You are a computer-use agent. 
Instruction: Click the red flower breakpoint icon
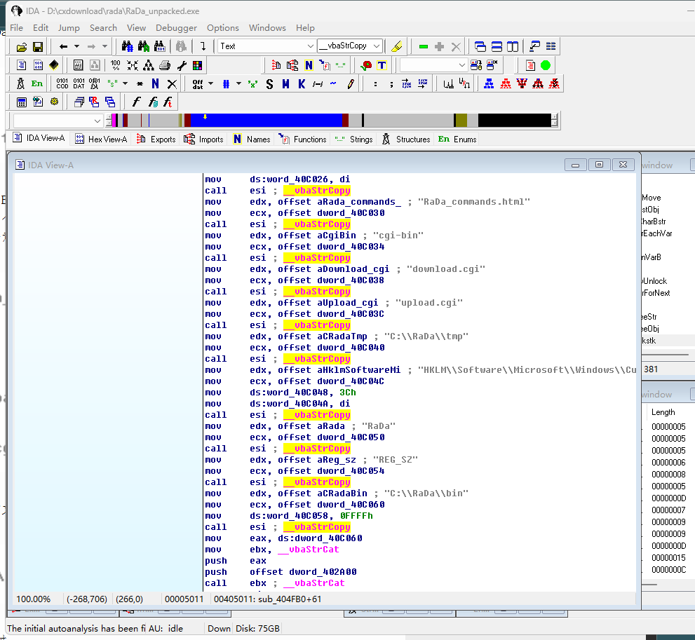click(365, 65)
